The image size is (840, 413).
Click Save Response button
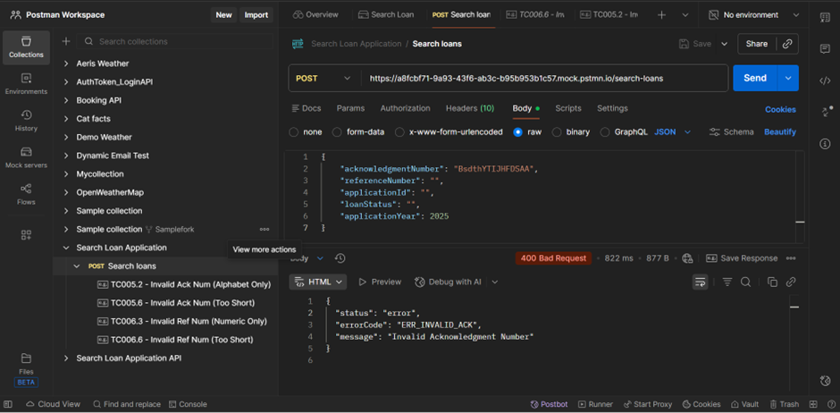pos(742,258)
